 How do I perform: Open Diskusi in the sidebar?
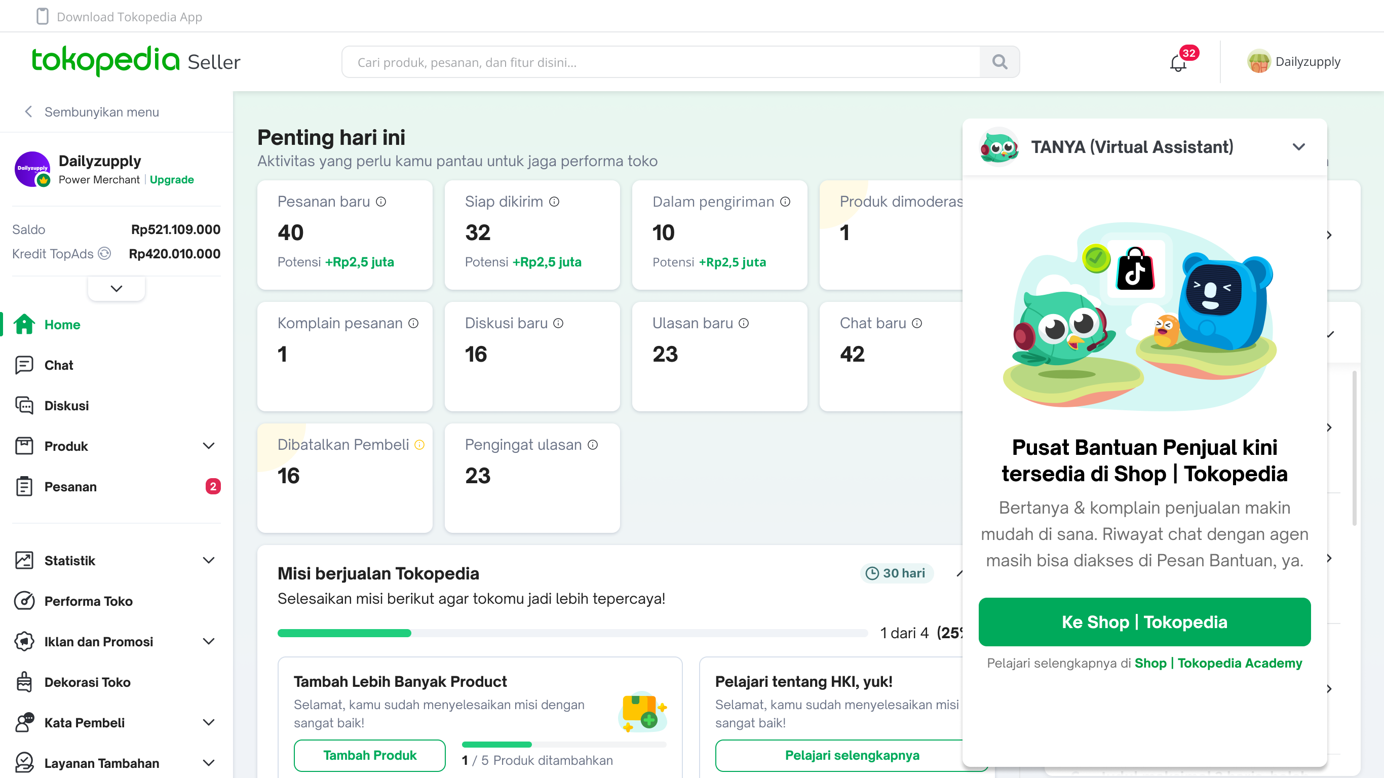click(67, 406)
